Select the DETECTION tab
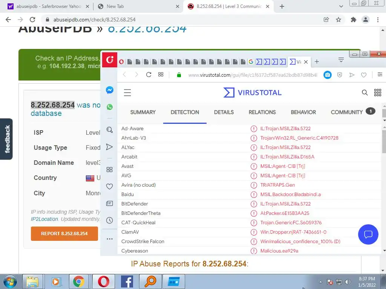Viewport: 386px width, 289px height. [x=185, y=112]
